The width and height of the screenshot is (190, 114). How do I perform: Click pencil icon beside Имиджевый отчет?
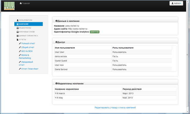point(20,62)
